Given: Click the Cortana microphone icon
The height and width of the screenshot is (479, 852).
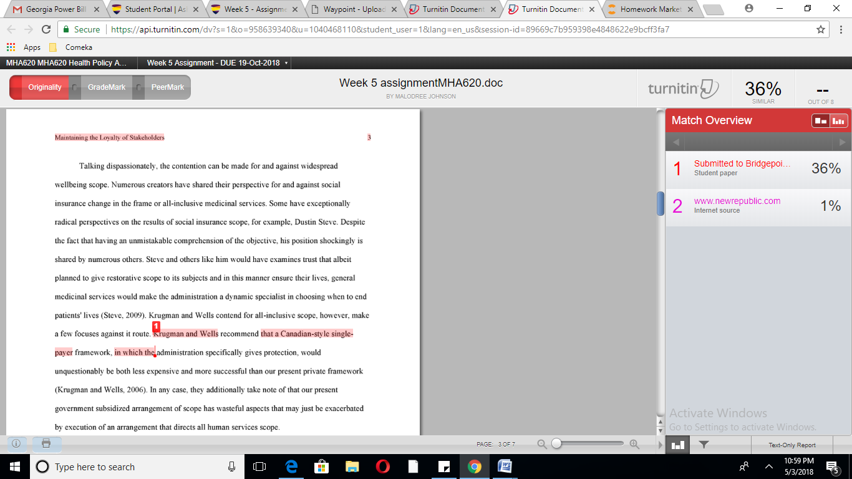Looking at the screenshot, I should pyautogui.click(x=231, y=467).
